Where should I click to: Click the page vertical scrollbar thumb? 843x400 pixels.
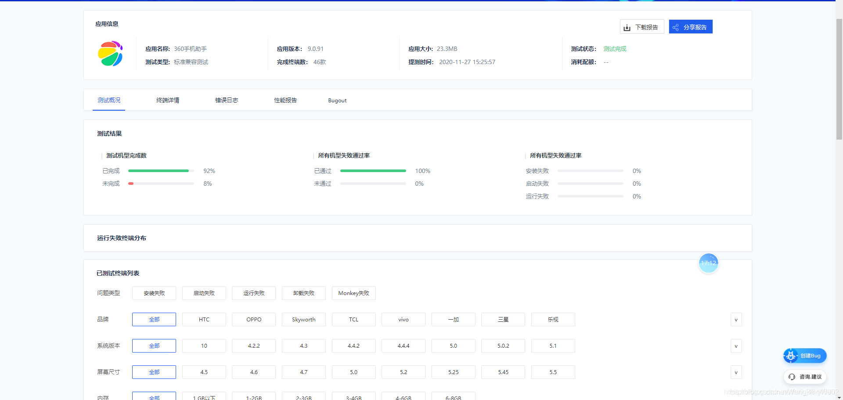[x=839, y=79]
